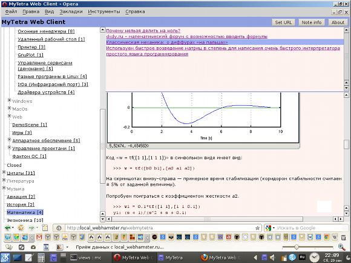This screenshot has height=263, width=351.
Task: Open the Инструменты menu
Action: [104, 11]
